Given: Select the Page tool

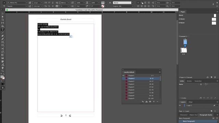Looking at the screenshot, I should [2, 20].
